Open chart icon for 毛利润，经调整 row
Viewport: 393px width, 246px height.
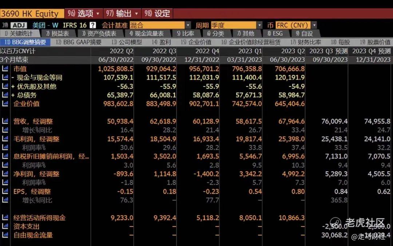[x=5, y=139]
